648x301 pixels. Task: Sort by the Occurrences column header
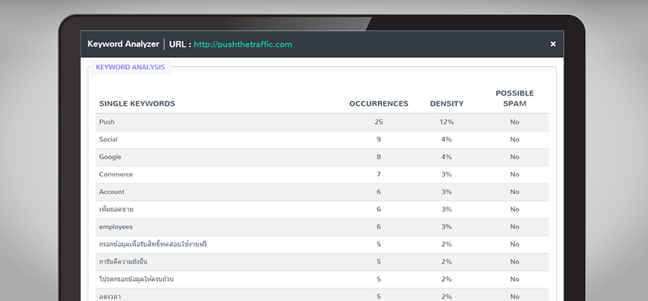[378, 104]
